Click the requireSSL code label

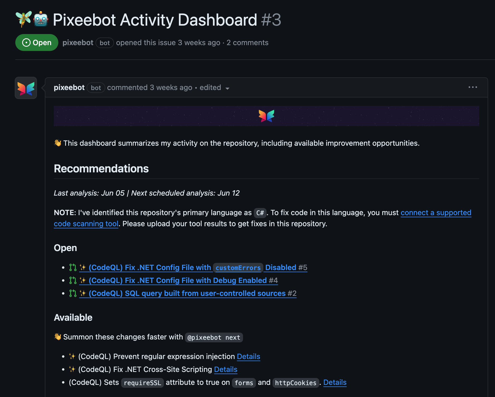142,383
